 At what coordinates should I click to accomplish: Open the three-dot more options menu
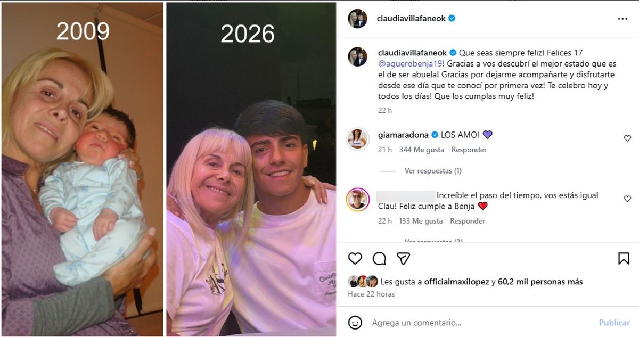[x=622, y=19]
